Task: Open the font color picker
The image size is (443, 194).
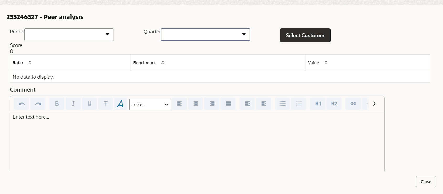Action: (x=121, y=104)
